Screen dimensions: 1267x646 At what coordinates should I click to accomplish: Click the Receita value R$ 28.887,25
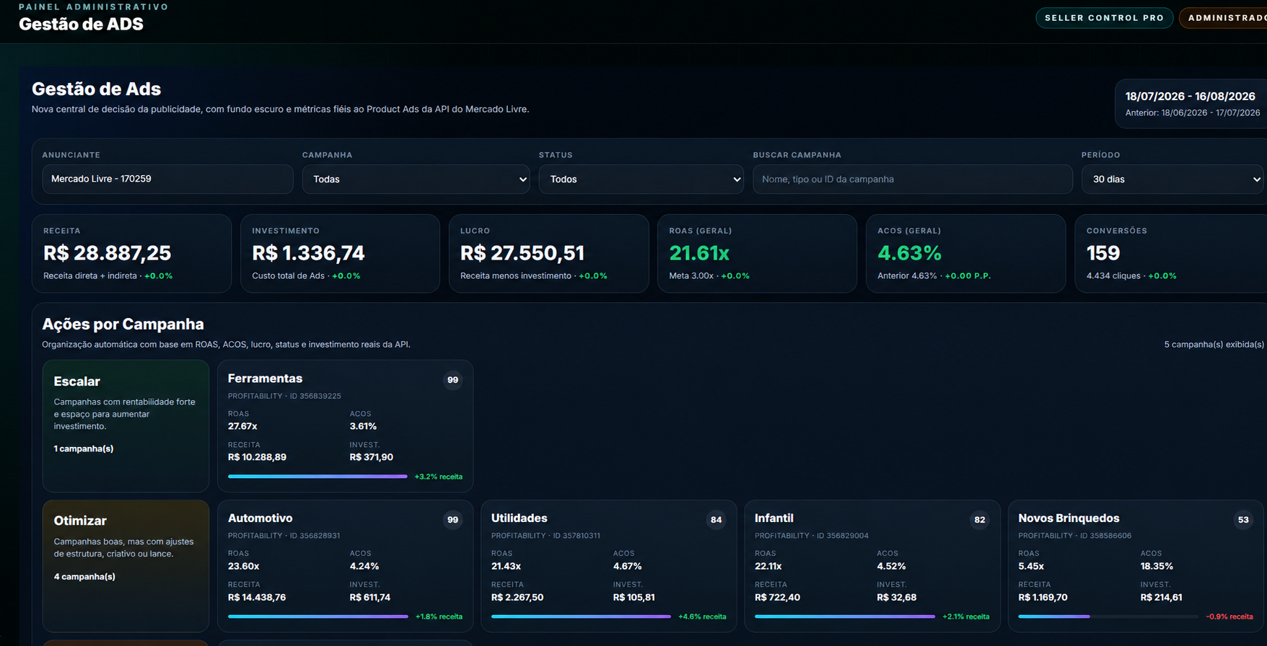point(107,253)
